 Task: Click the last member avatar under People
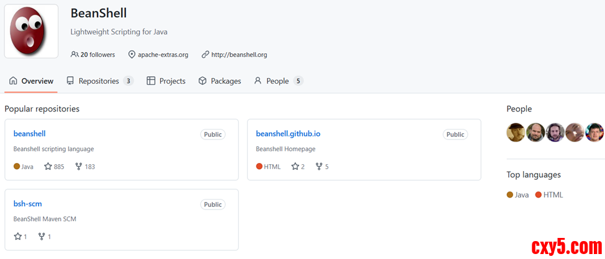(594, 132)
